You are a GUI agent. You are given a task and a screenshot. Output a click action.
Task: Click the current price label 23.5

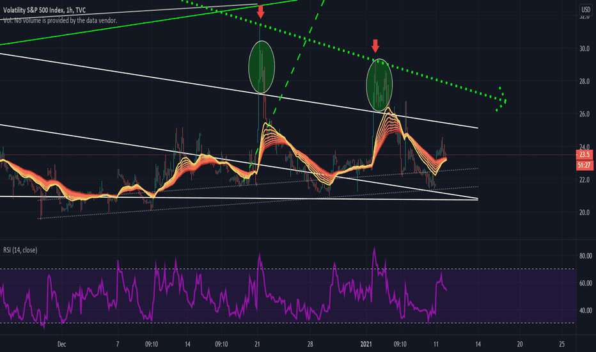(584, 154)
